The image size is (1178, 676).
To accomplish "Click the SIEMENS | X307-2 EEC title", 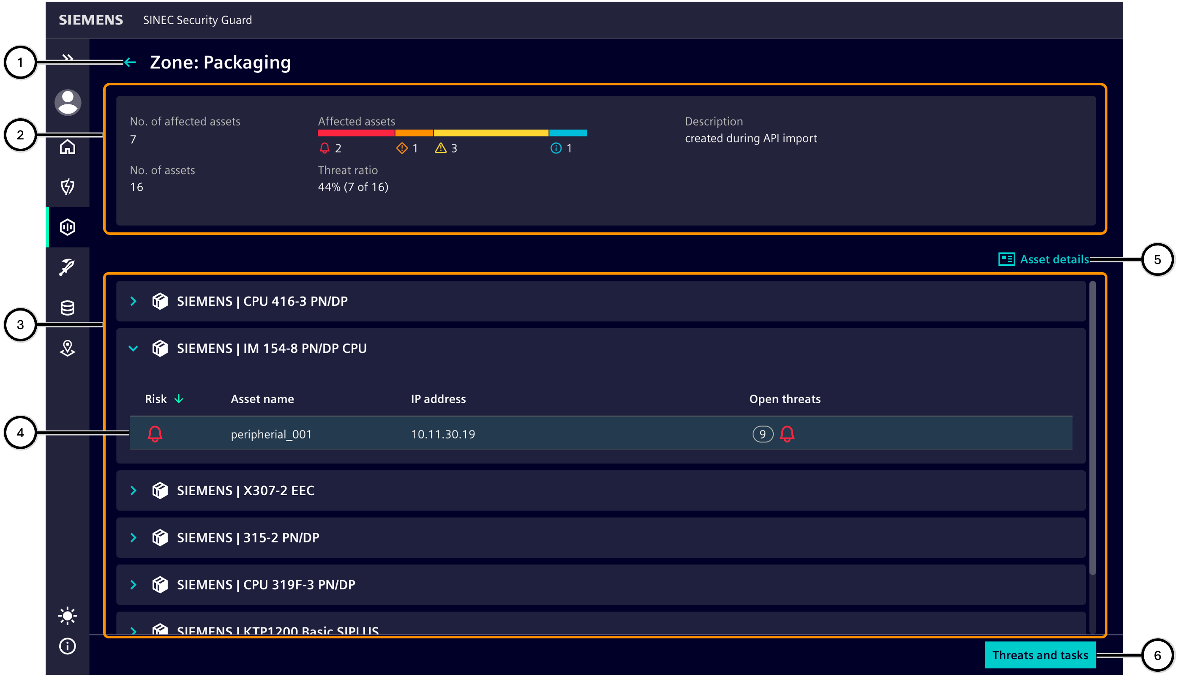I will 245,491.
